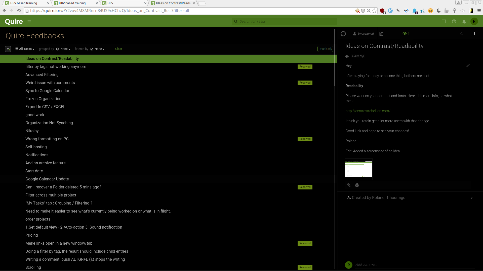Open Quire Feedbacks project title
This screenshot has width=483, height=271.
(35, 36)
